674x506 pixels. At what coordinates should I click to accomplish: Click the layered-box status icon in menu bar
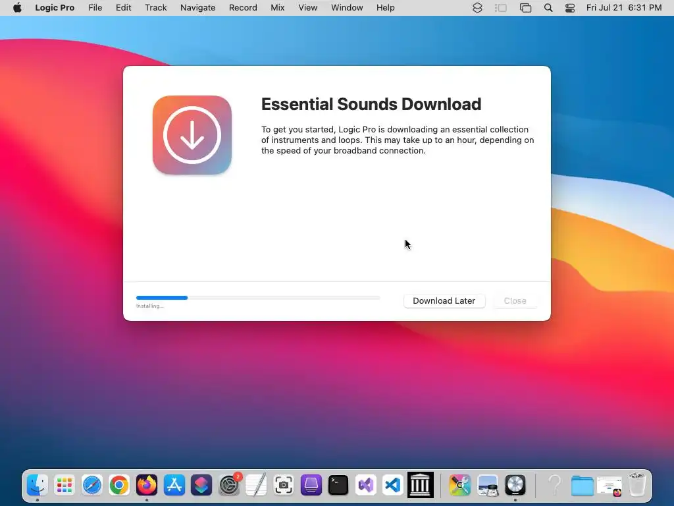coord(477,8)
